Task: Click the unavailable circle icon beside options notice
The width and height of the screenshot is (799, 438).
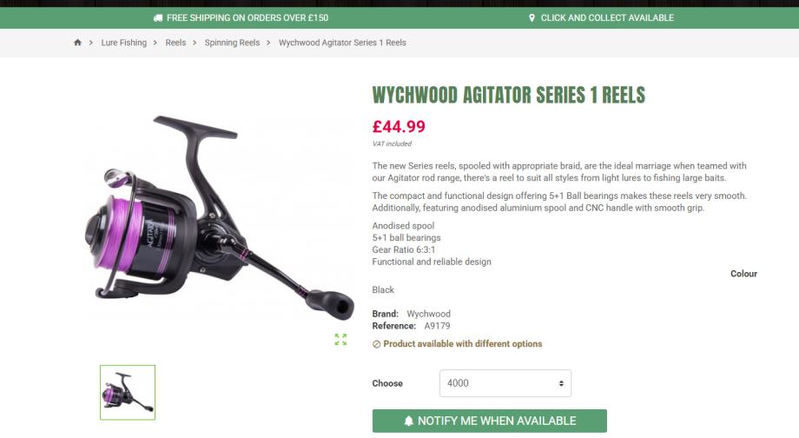Action: [x=376, y=344]
